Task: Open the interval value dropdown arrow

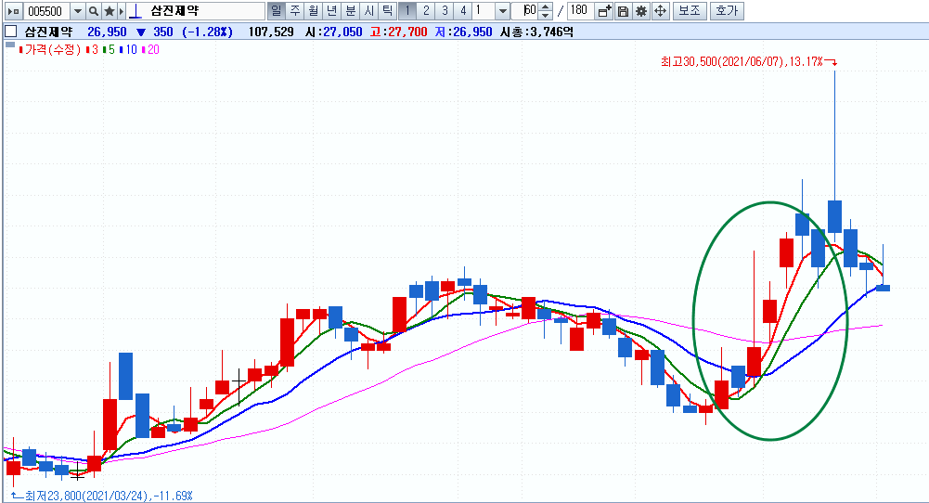Action: coord(502,10)
